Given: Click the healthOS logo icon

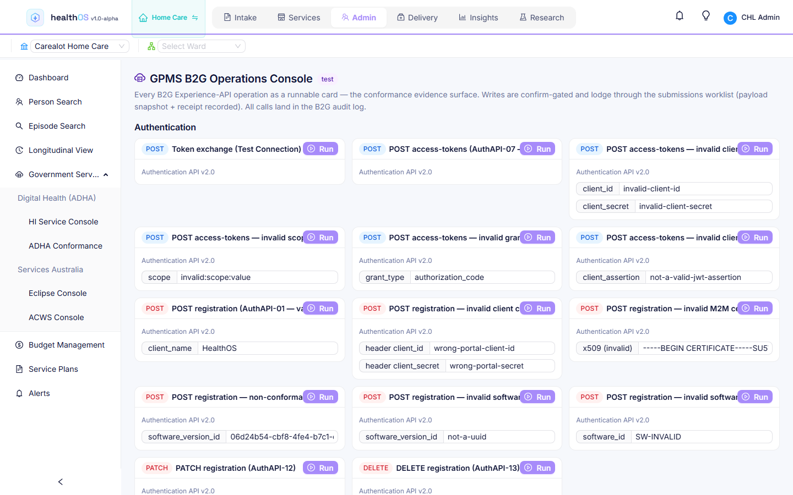Looking at the screenshot, I should (35, 18).
